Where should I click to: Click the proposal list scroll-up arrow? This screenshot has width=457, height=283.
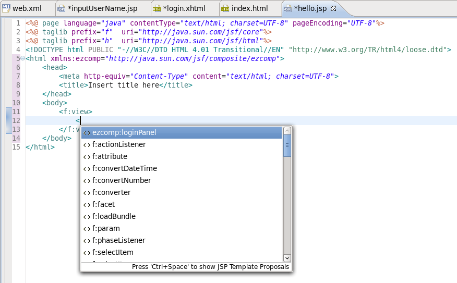coord(287,130)
